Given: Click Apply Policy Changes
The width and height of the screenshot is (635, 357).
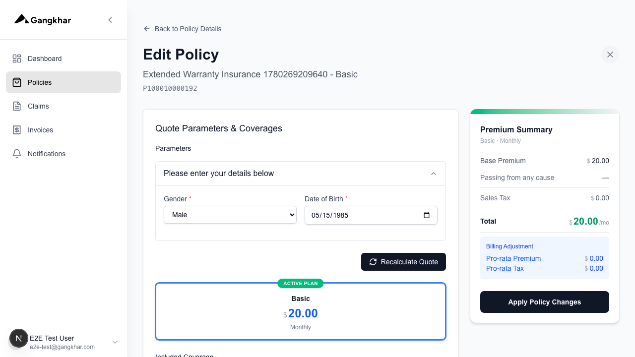Looking at the screenshot, I should (x=545, y=302).
